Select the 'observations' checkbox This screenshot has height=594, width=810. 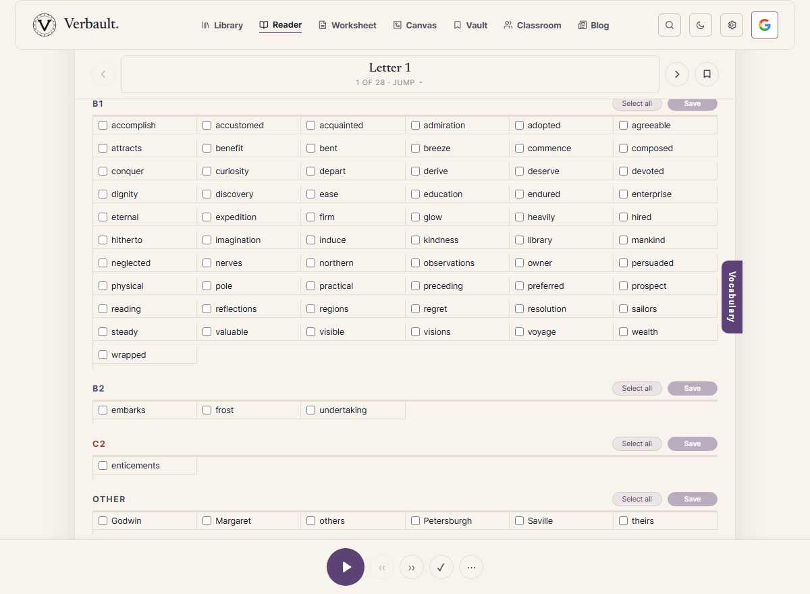[415, 263]
